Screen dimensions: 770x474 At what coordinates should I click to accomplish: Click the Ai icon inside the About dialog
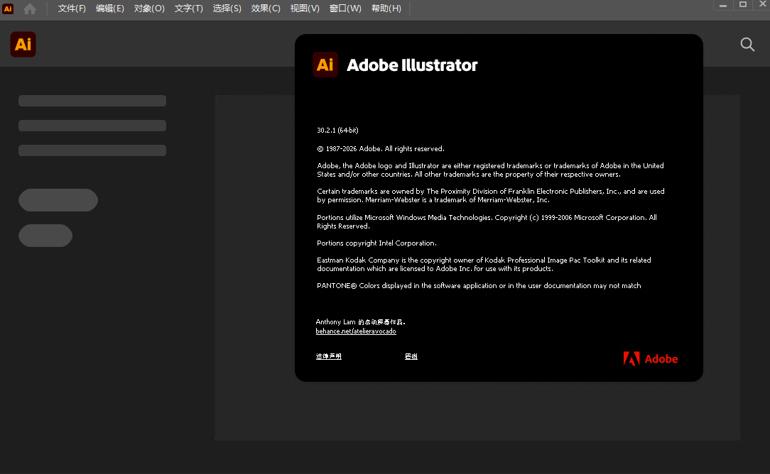(325, 65)
